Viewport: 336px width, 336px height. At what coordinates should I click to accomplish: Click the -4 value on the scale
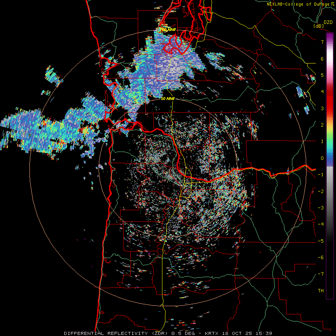321,224
